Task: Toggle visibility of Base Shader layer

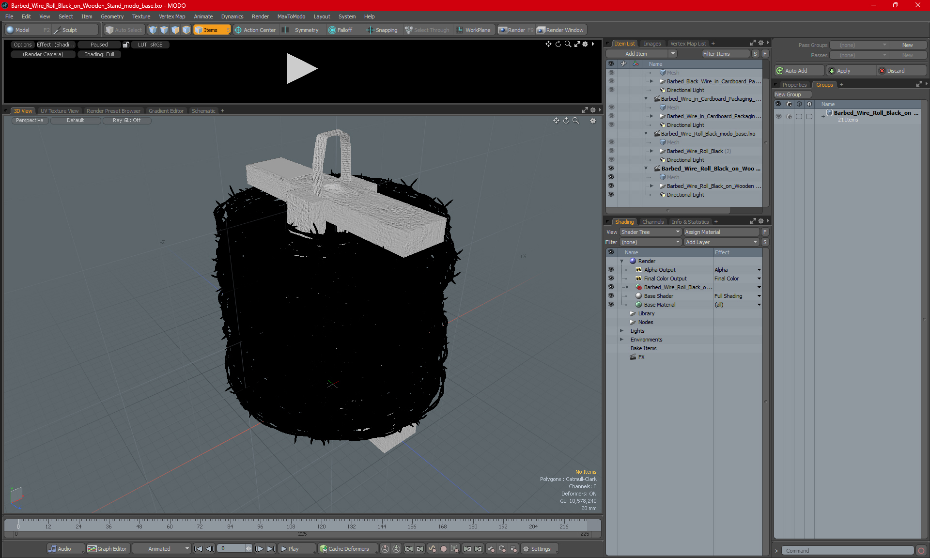Action: (611, 296)
